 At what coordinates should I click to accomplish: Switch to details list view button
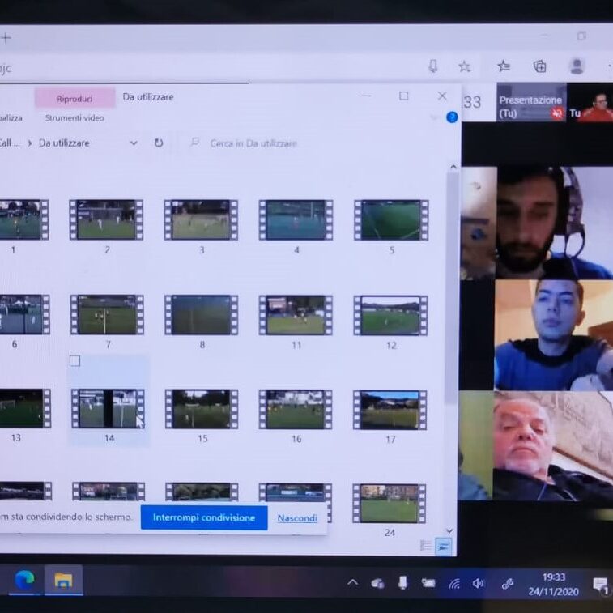click(426, 546)
